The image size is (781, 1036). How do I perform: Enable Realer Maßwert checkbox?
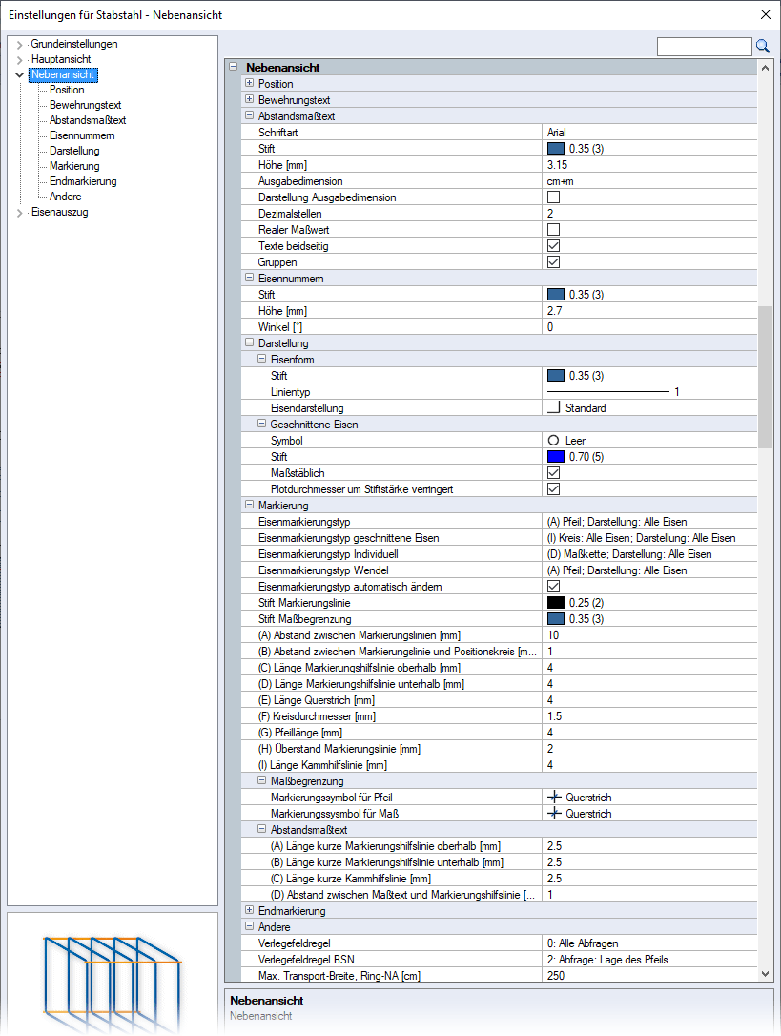(554, 229)
